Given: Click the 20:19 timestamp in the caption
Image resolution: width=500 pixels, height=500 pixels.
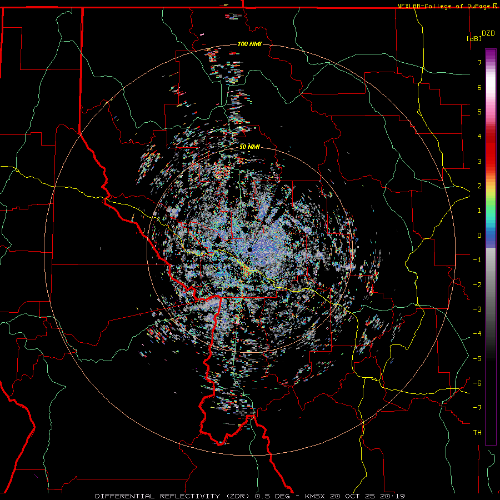Looking at the screenshot, I should pyautogui.click(x=393, y=496).
